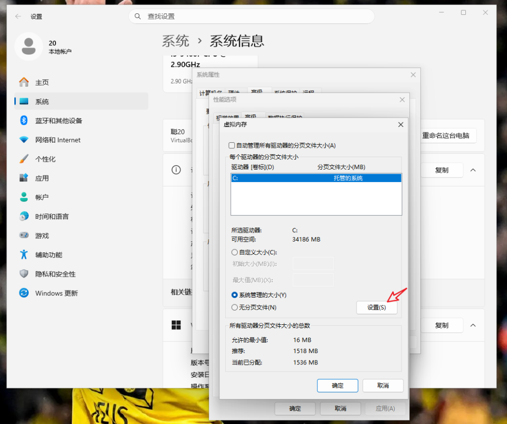Select the 系统 monitor icon in sidebar

tap(24, 101)
